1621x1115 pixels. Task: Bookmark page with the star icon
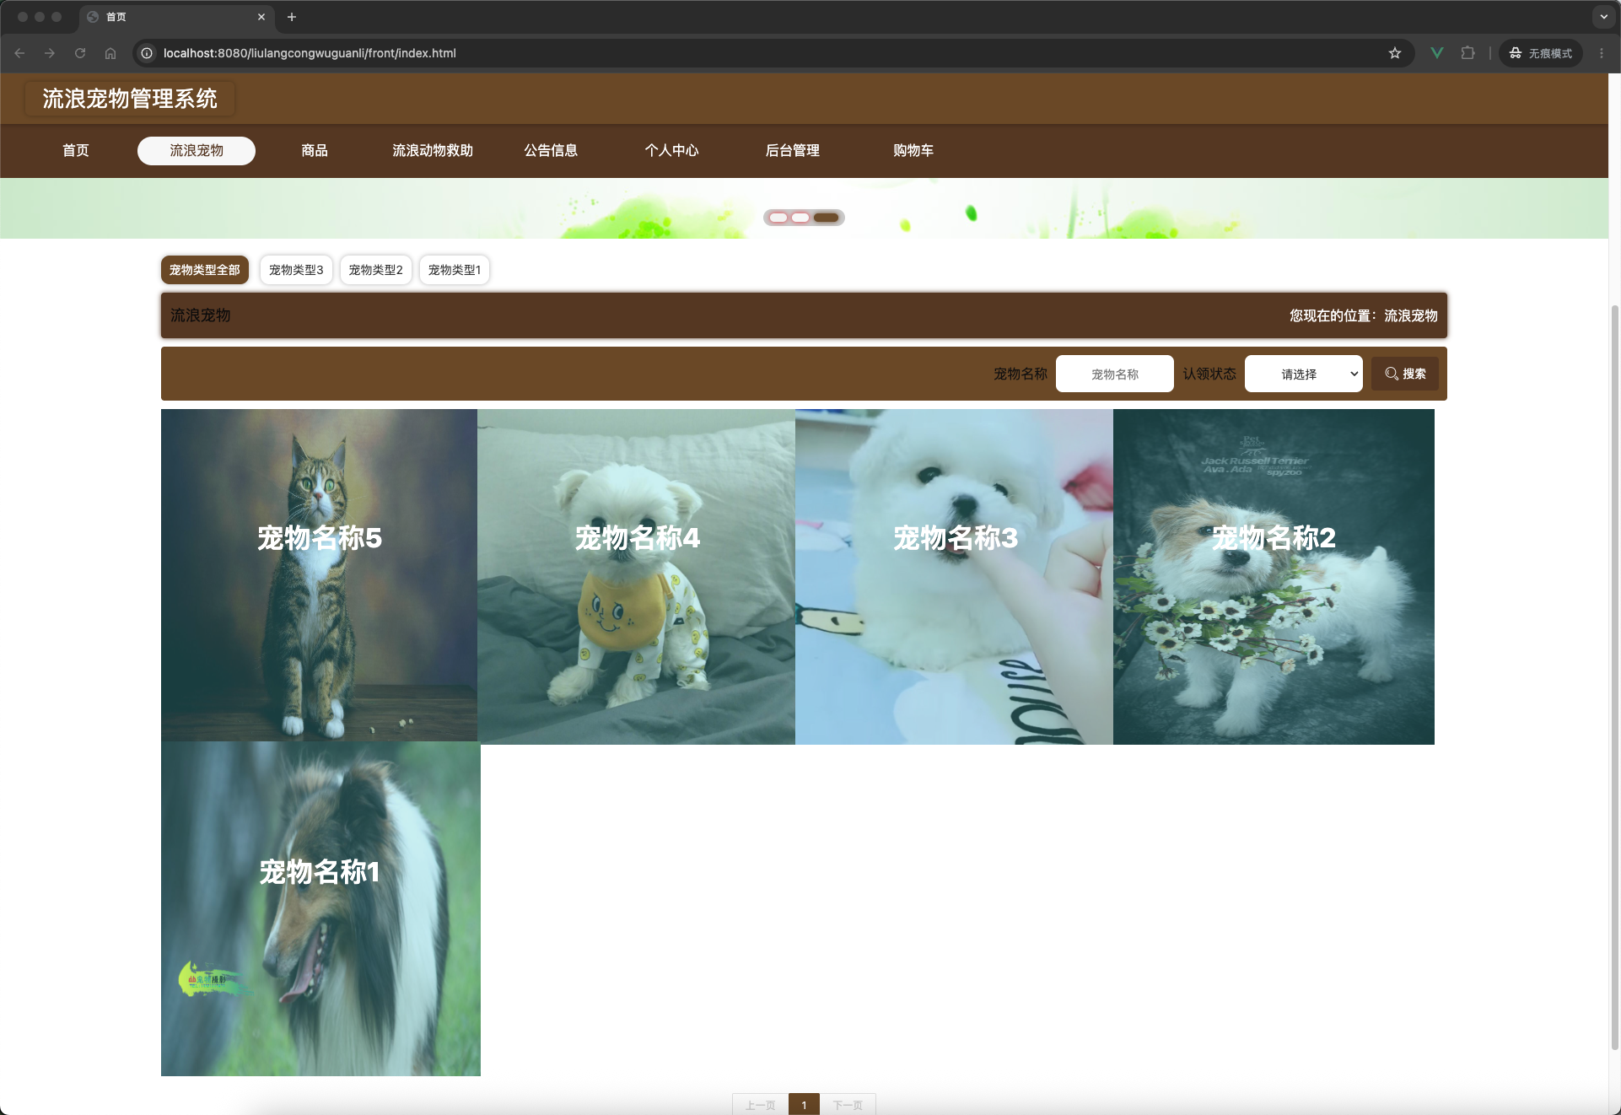click(x=1395, y=53)
